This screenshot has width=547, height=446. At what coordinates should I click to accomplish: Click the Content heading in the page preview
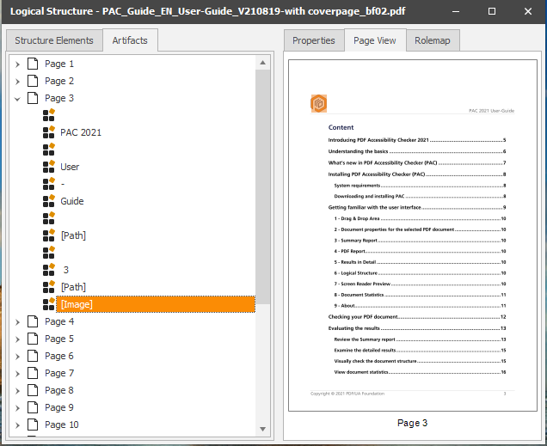coord(341,127)
